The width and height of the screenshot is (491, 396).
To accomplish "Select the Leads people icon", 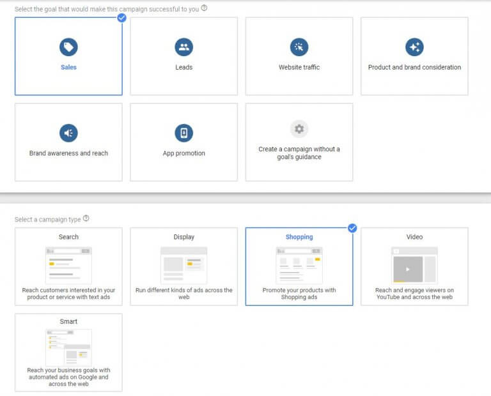I will click(x=183, y=47).
